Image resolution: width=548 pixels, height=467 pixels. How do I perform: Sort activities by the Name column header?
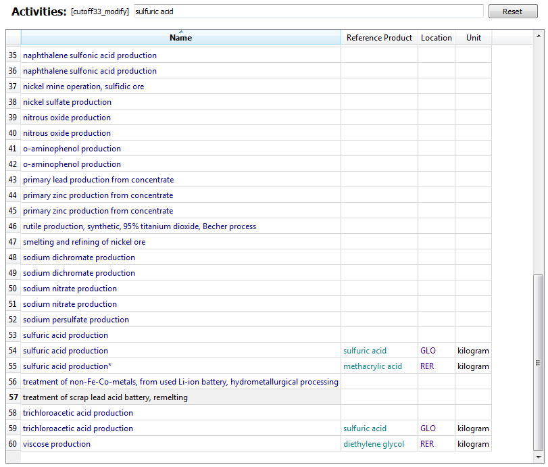pos(180,38)
